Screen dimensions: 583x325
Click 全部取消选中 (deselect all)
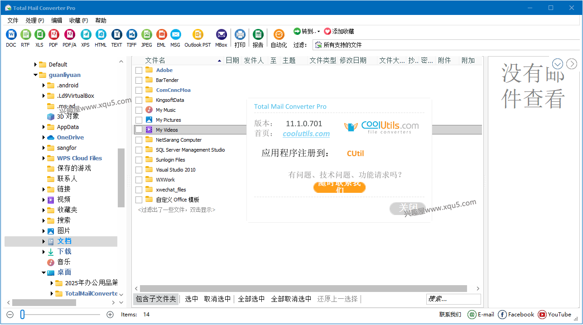point(291,299)
